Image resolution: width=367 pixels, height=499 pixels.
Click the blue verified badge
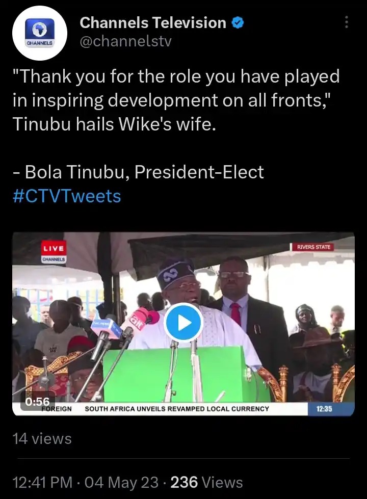[x=238, y=23]
